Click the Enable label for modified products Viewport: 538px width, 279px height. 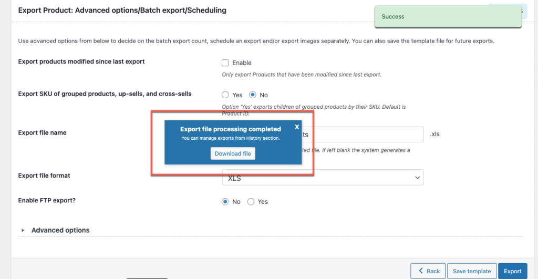coord(242,63)
